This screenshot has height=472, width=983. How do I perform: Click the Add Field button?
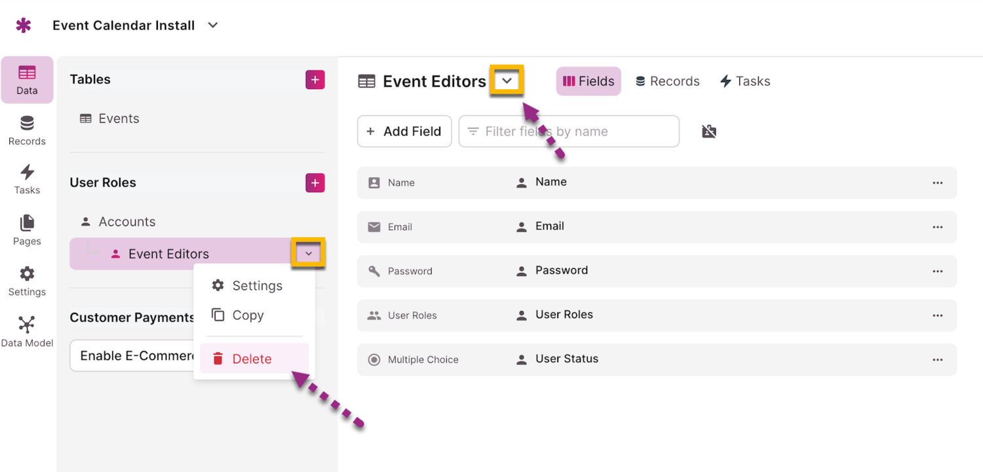404,132
